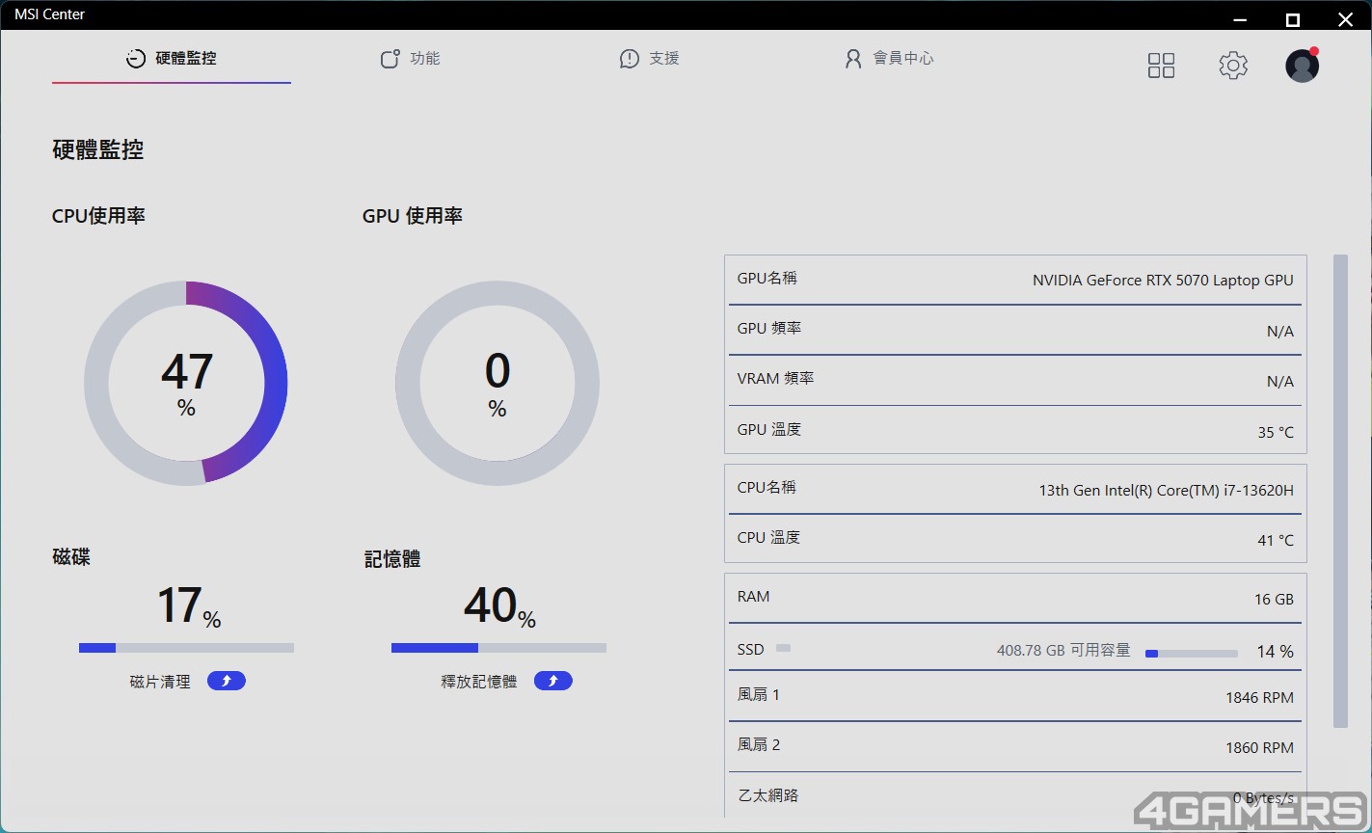Screen dimensions: 1372x833
Task: Click the 功能 features tab icon
Action: tap(390, 59)
